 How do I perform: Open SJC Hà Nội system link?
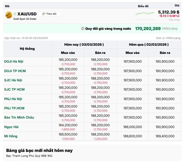(x=13, y=80)
